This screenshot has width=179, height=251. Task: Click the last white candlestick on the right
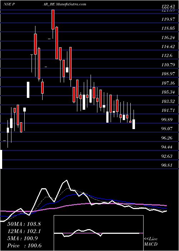point(134,124)
